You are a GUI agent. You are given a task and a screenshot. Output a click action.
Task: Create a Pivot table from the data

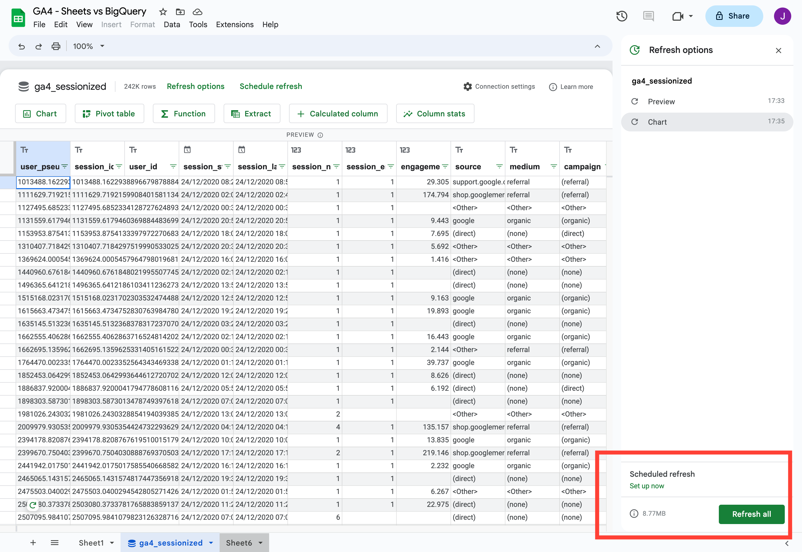tap(109, 113)
